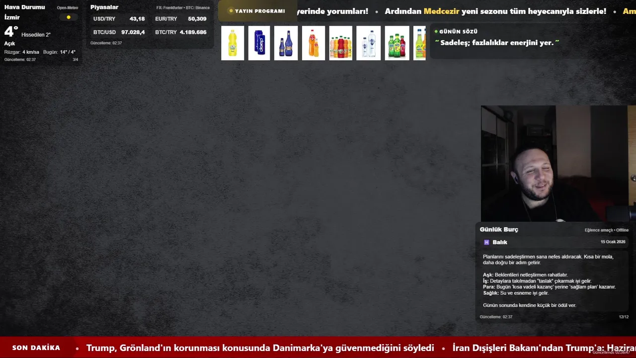Image resolution: width=636 pixels, height=358 pixels.
Task: Click the Hissedilen 2° feels-like text
Action: point(36,35)
